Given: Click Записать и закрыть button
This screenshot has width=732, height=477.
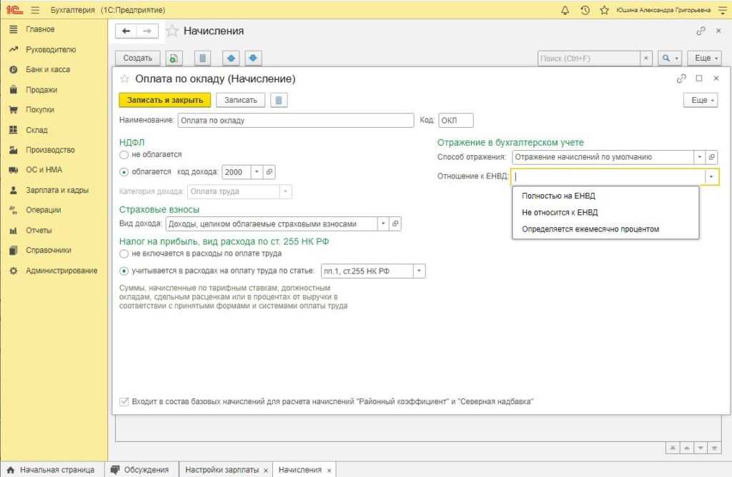Looking at the screenshot, I should click(165, 100).
